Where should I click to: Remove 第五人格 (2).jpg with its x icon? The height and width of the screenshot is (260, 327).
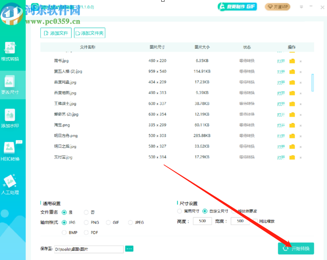(x=300, y=72)
